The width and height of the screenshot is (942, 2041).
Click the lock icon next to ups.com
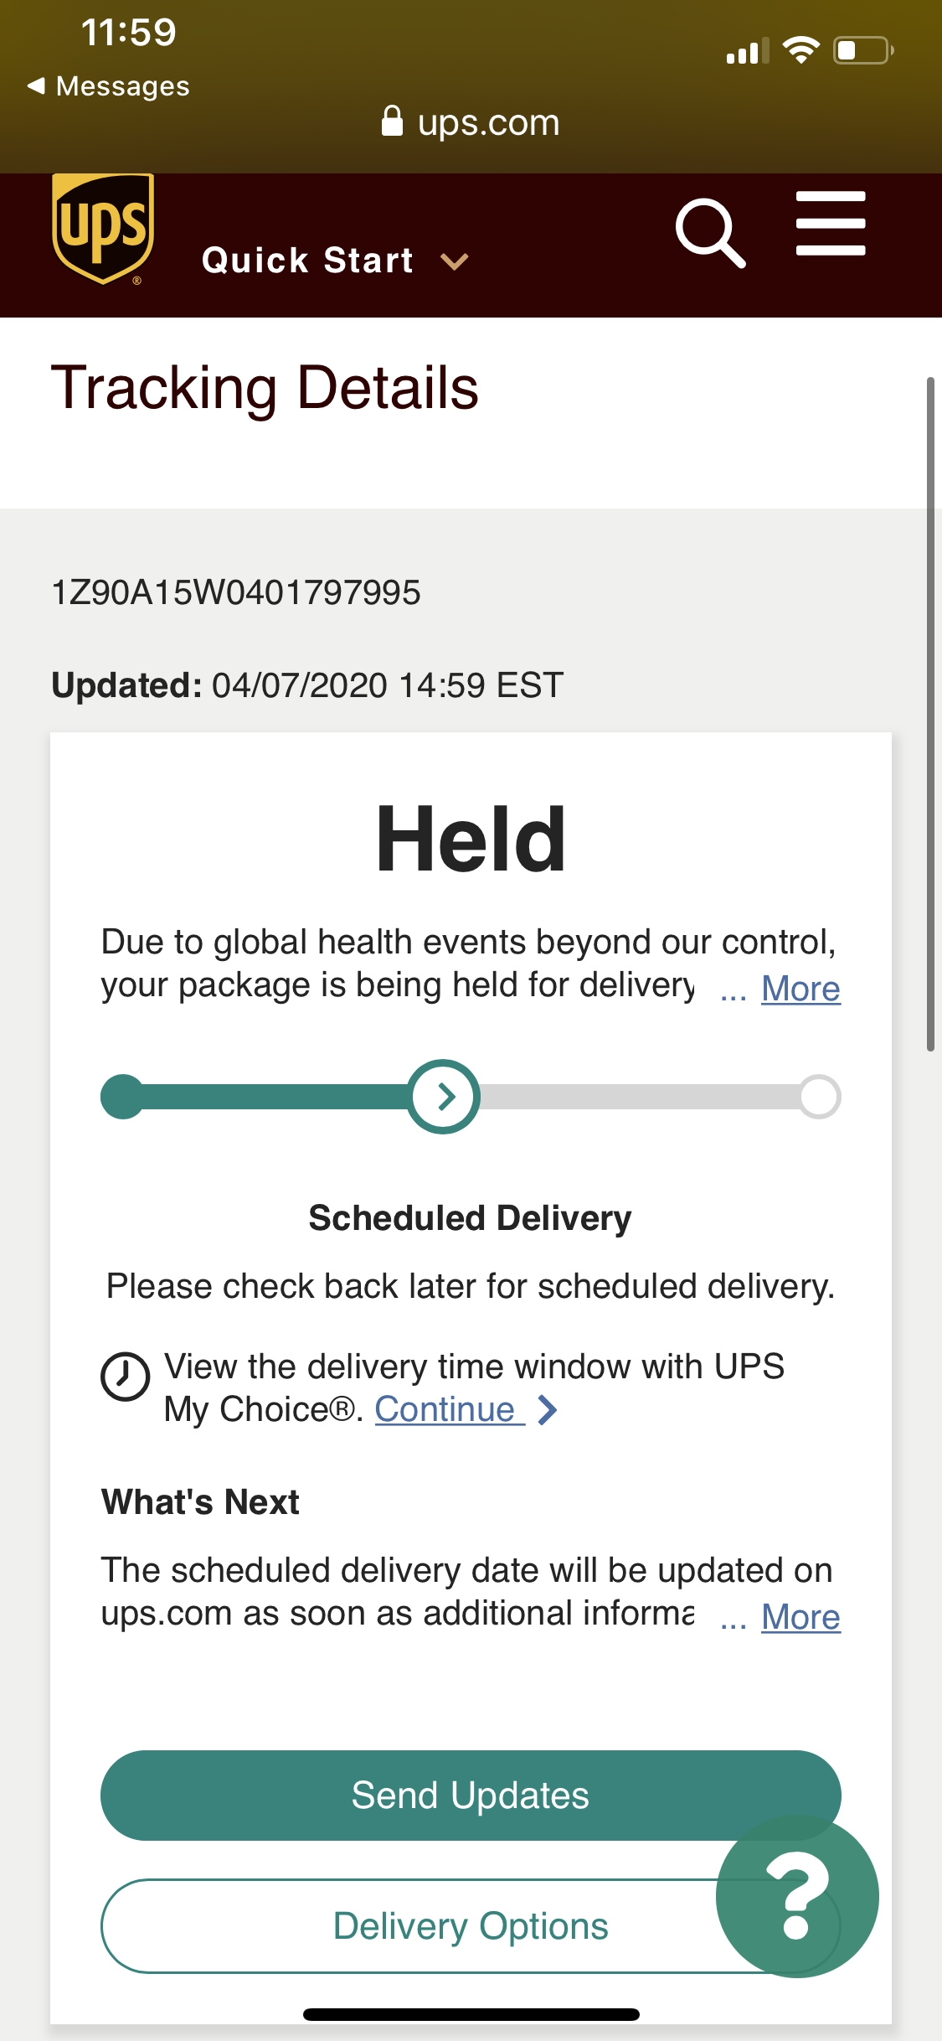pyautogui.click(x=393, y=121)
